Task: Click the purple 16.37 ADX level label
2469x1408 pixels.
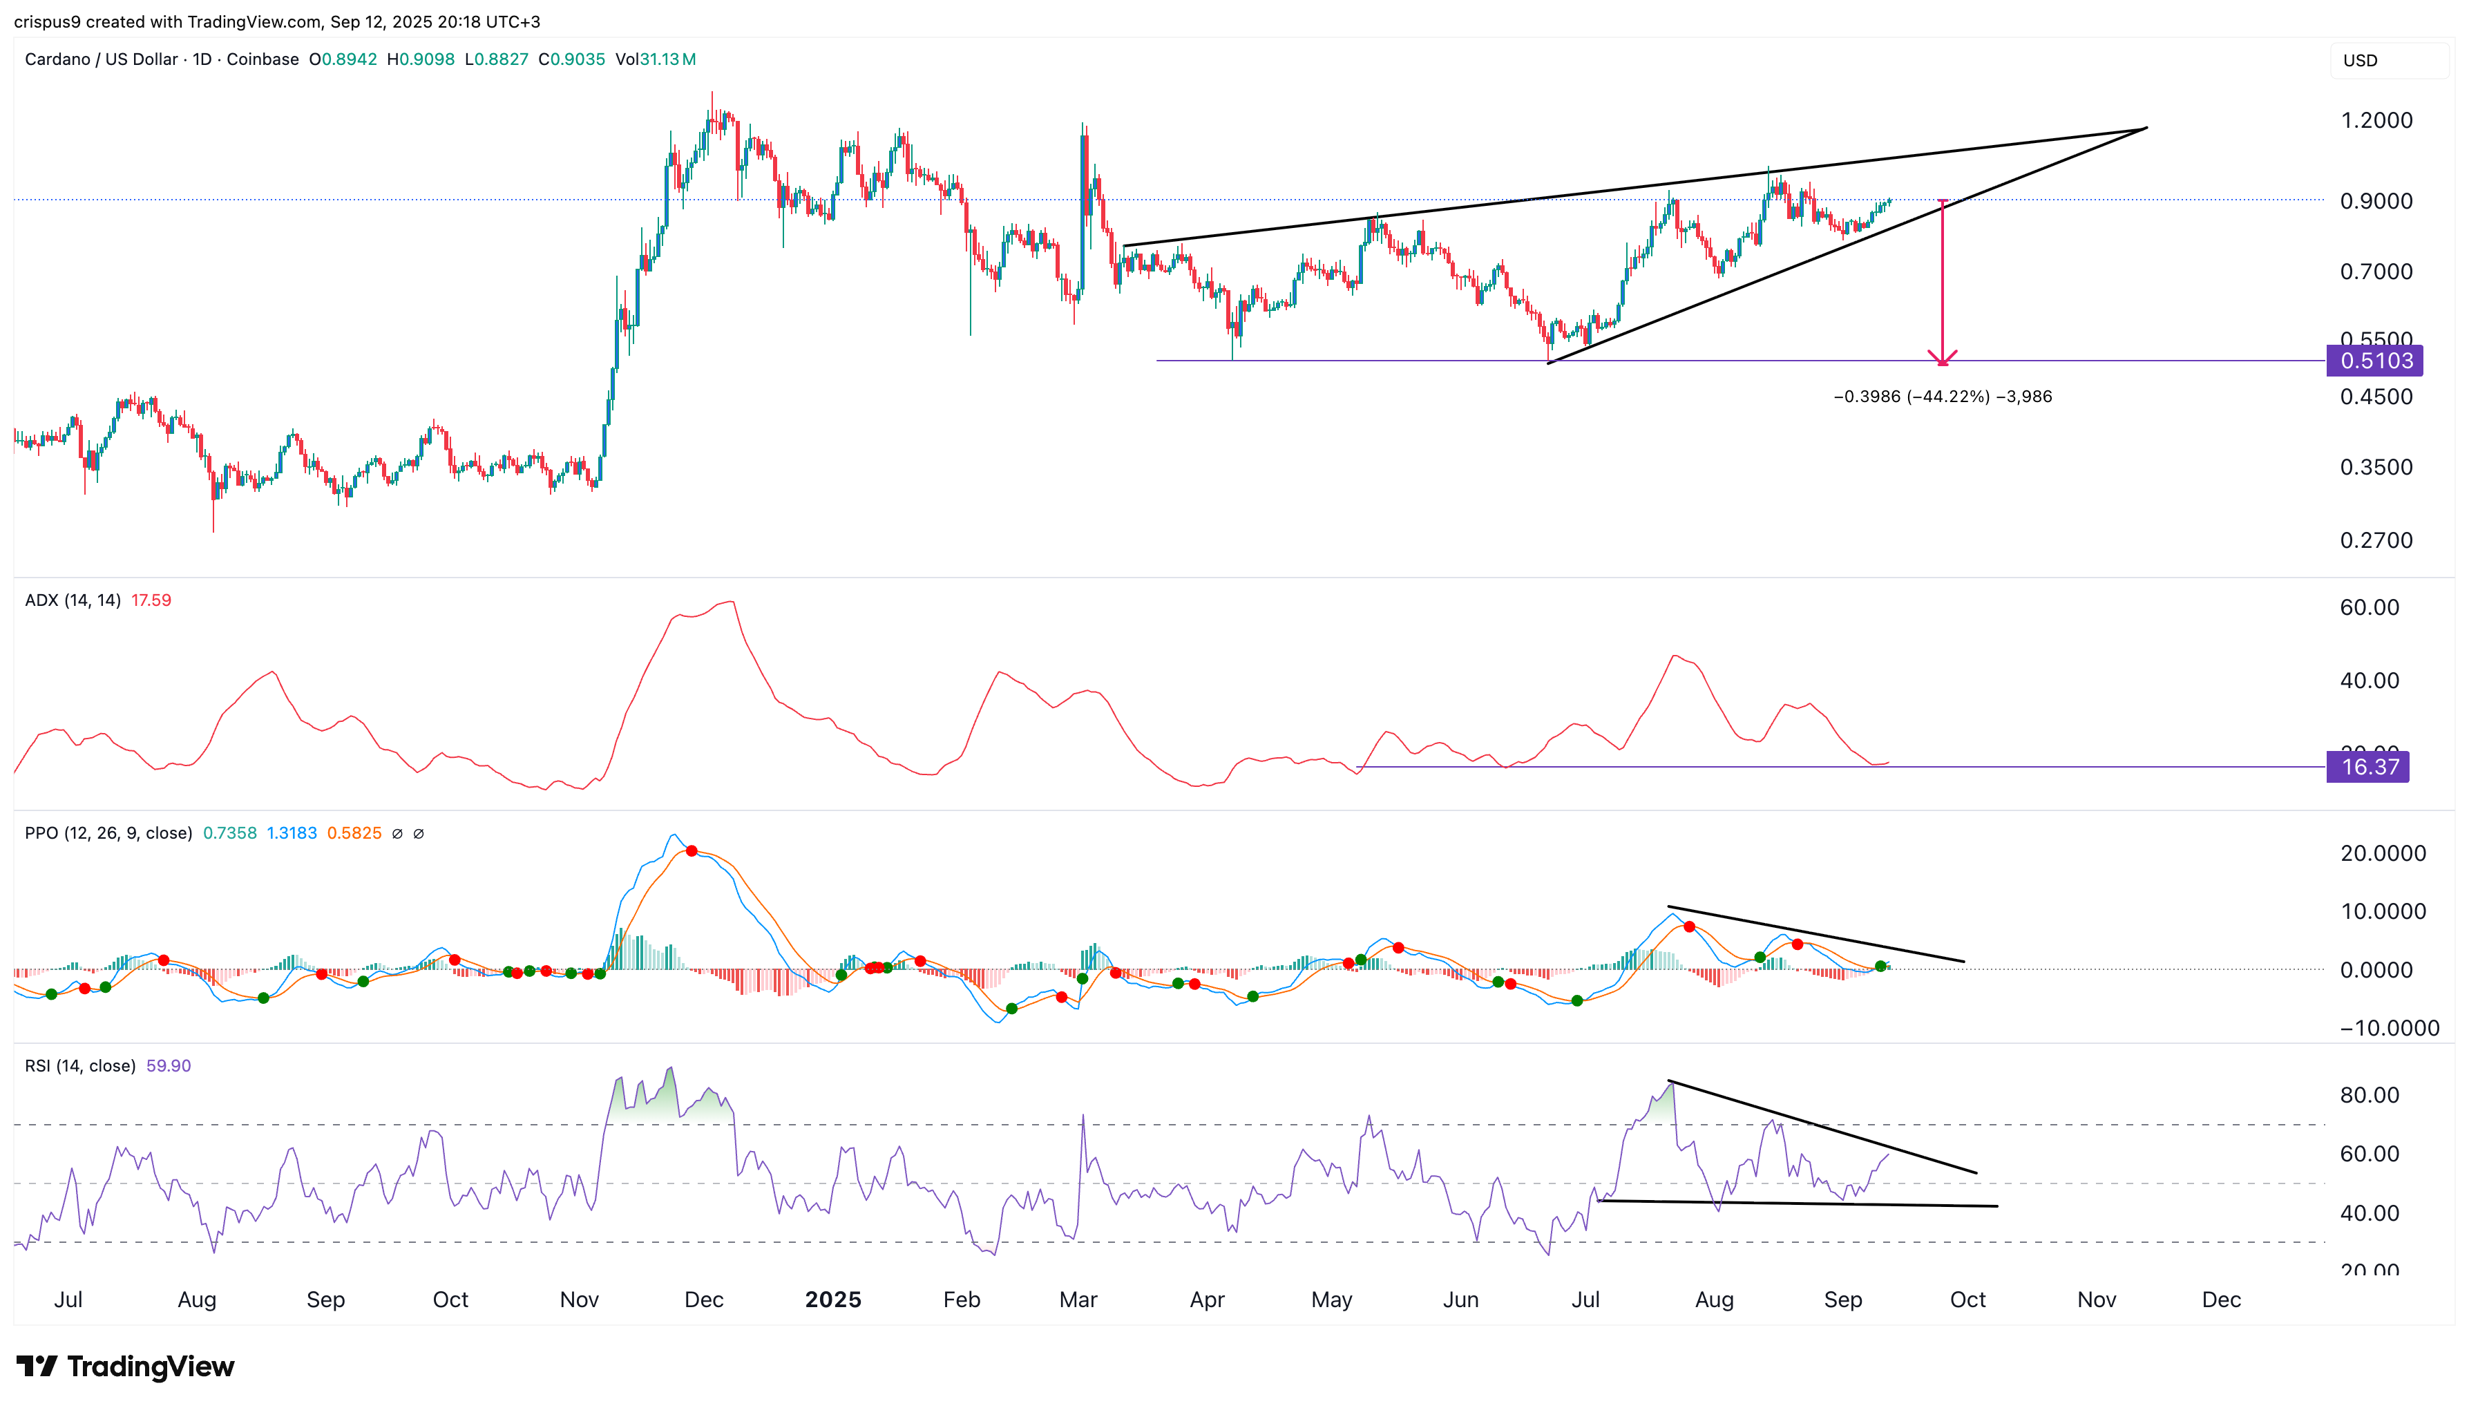Action: (x=2368, y=767)
